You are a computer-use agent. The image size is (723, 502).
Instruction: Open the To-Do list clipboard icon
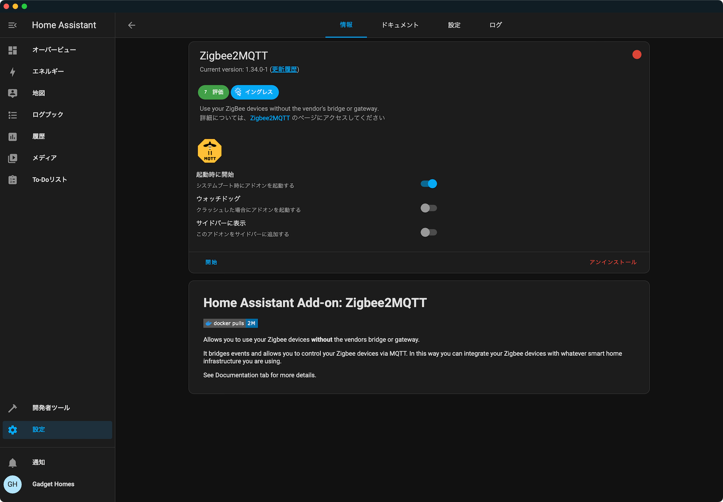click(x=13, y=180)
